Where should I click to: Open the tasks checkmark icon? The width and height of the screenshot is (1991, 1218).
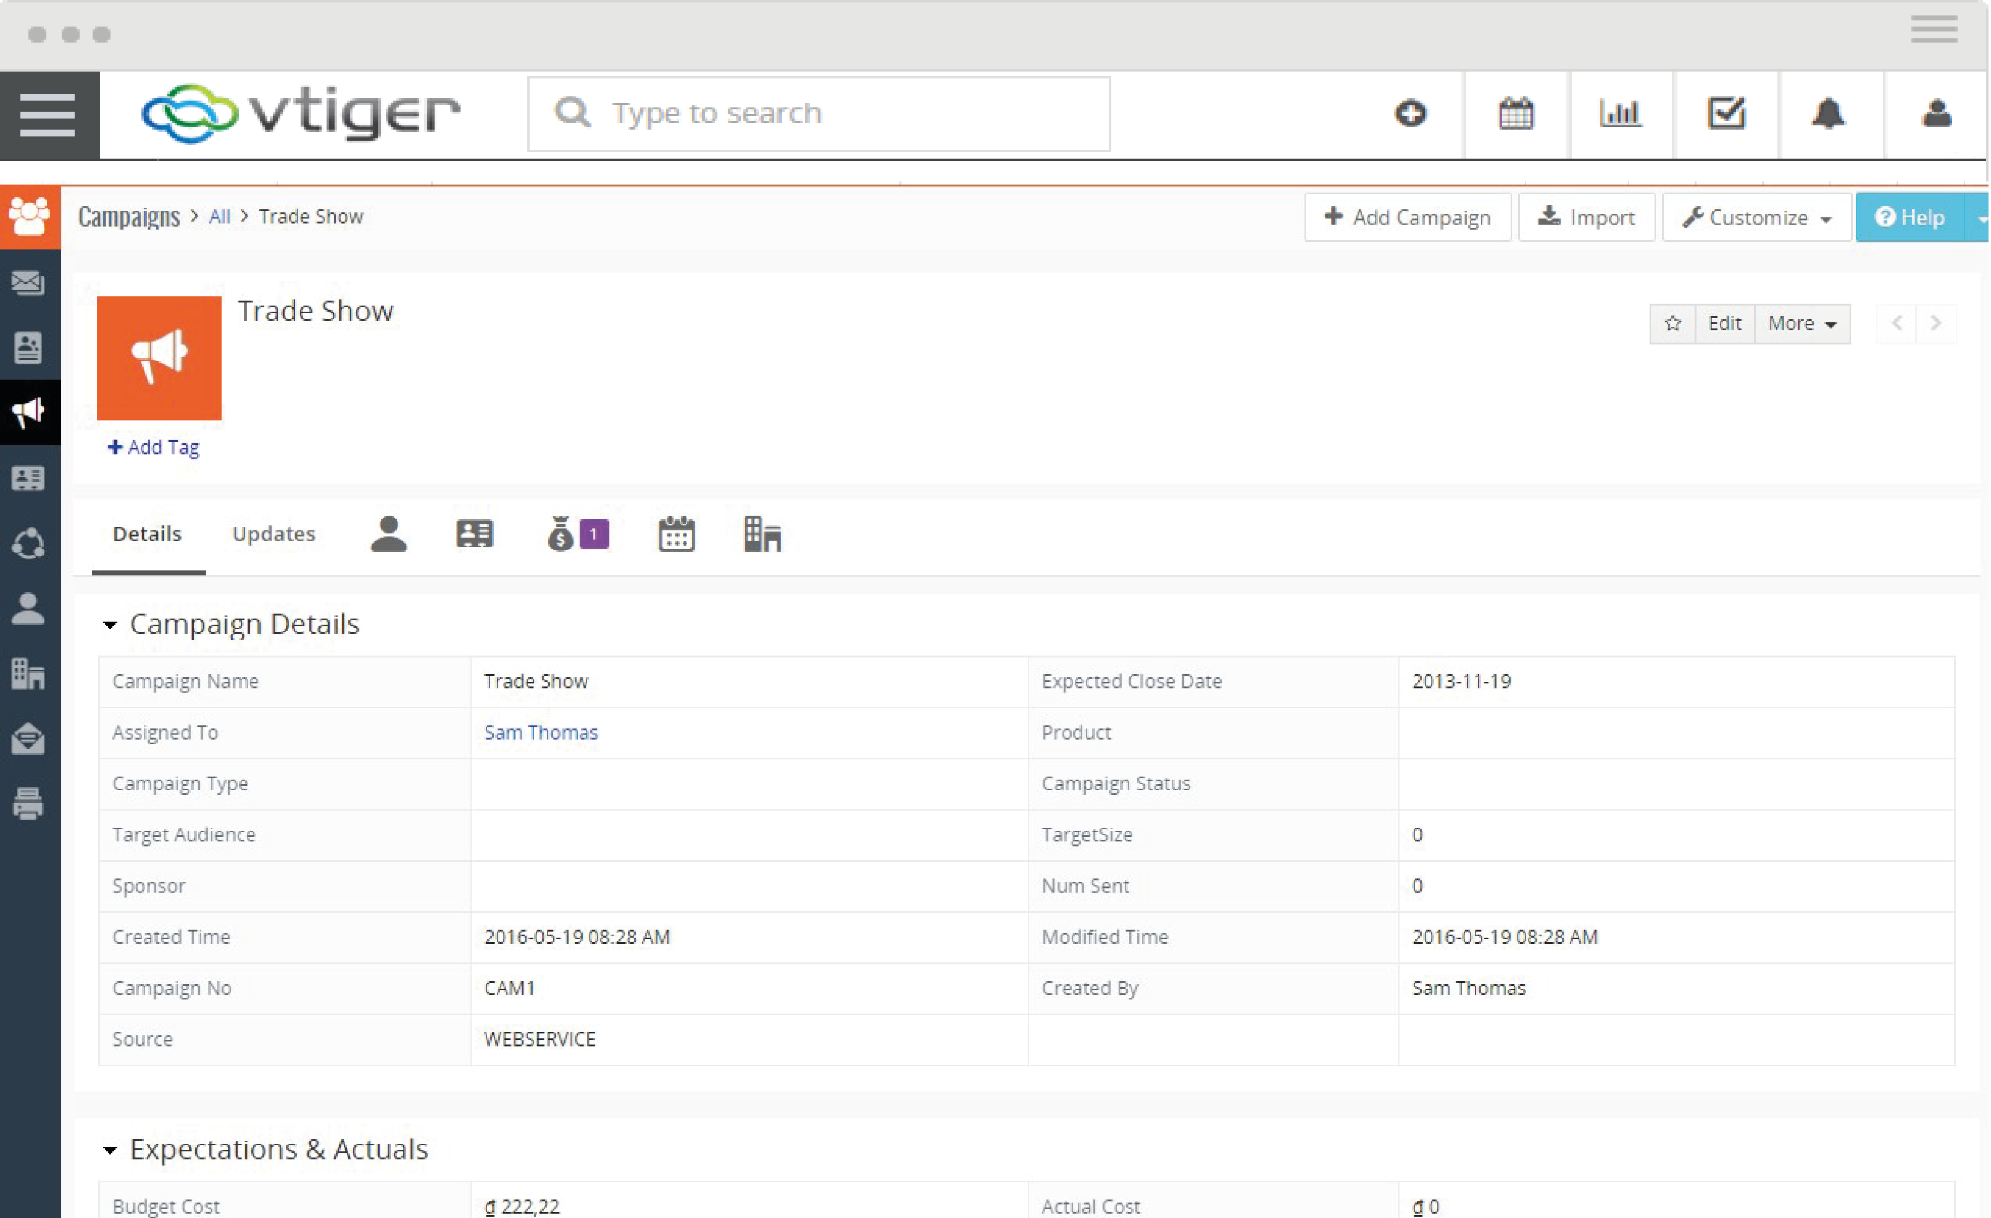tap(1726, 113)
